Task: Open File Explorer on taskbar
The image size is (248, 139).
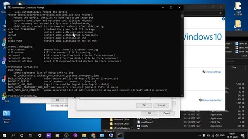Action: click(84, 136)
